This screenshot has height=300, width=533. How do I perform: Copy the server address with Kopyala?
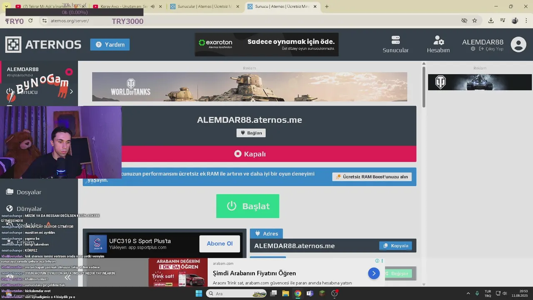point(396,245)
